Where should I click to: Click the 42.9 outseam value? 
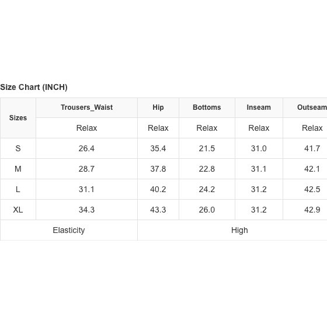[x=312, y=210]
